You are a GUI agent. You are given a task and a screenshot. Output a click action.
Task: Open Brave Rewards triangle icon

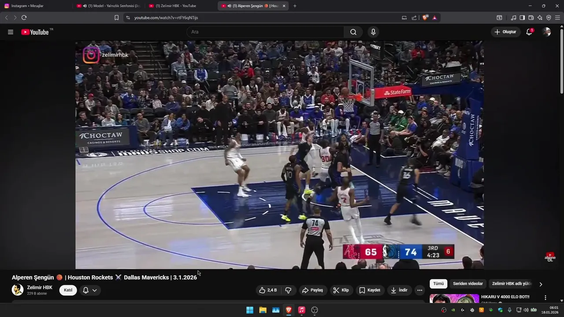click(434, 18)
